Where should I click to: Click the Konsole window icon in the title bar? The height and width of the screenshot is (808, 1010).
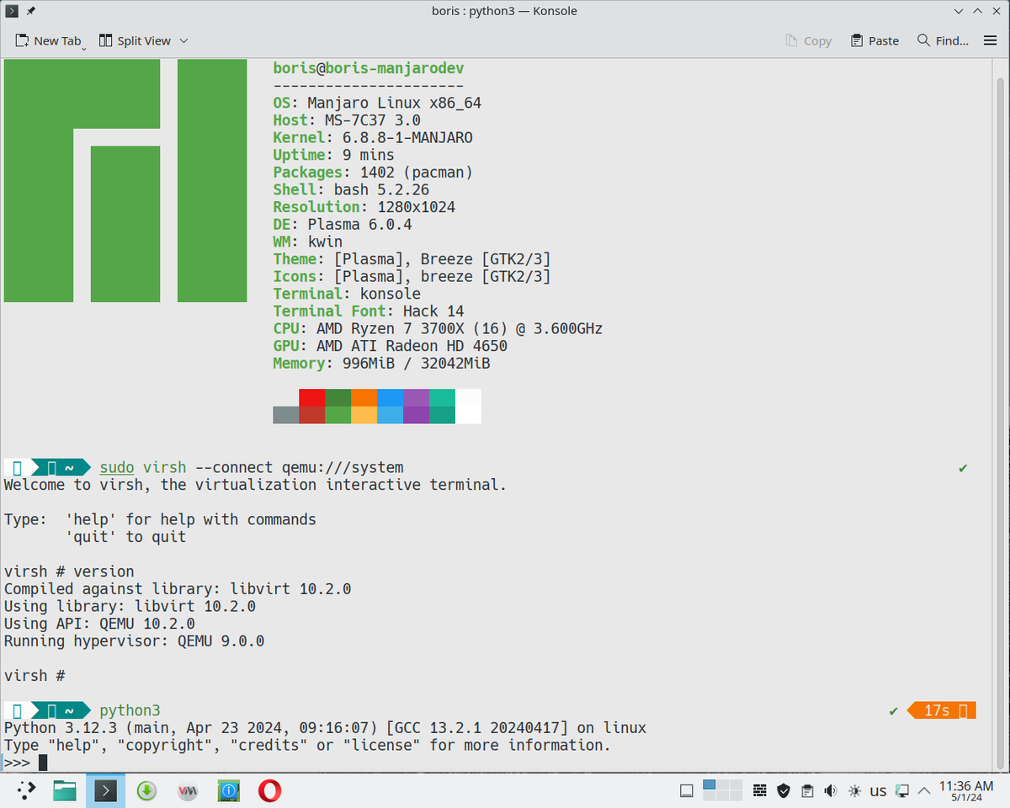point(12,11)
